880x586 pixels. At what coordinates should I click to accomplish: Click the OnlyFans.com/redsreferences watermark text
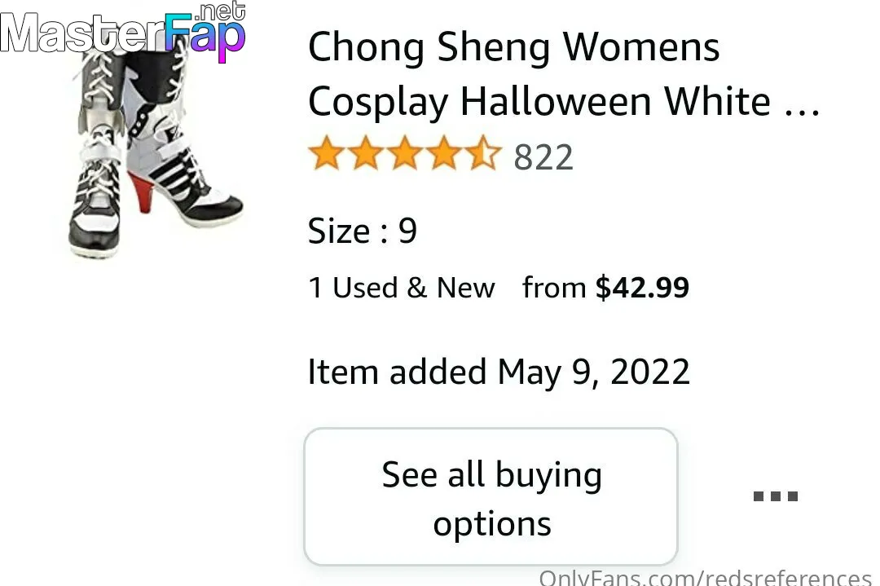click(706, 578)
